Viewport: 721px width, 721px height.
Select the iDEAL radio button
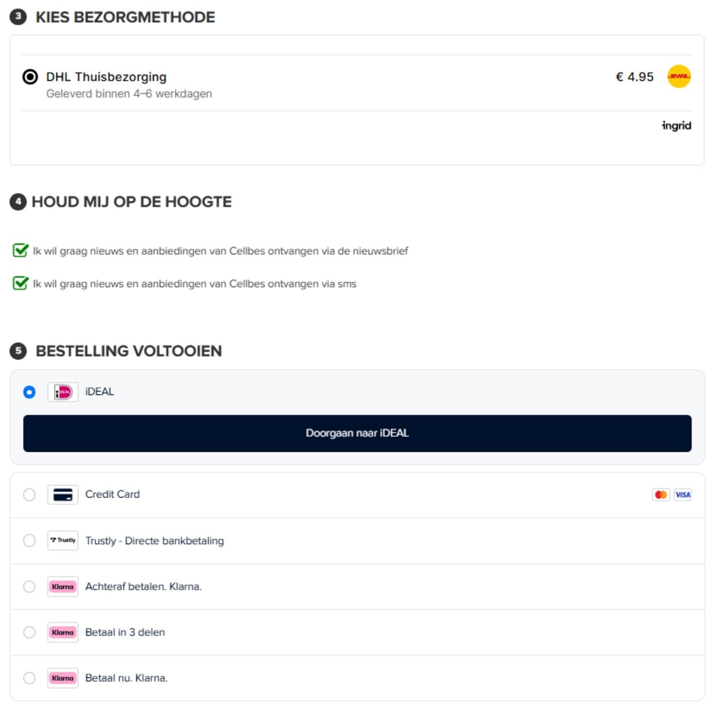coord(29,392)
